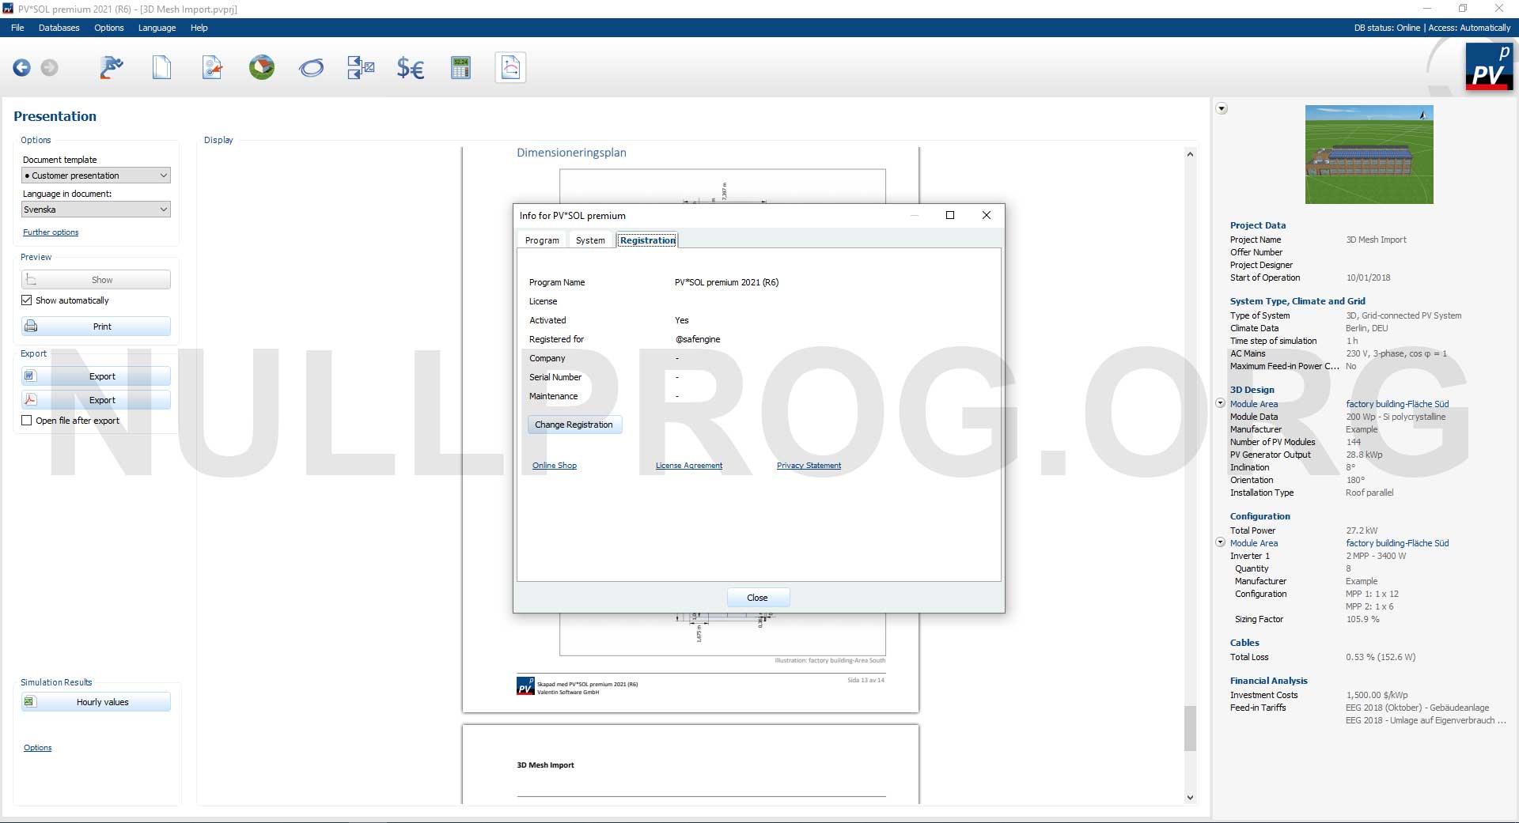The height and width of the screenshot is (823, 1519).
Task: Open the Options menu
Action: pos(109,28)
